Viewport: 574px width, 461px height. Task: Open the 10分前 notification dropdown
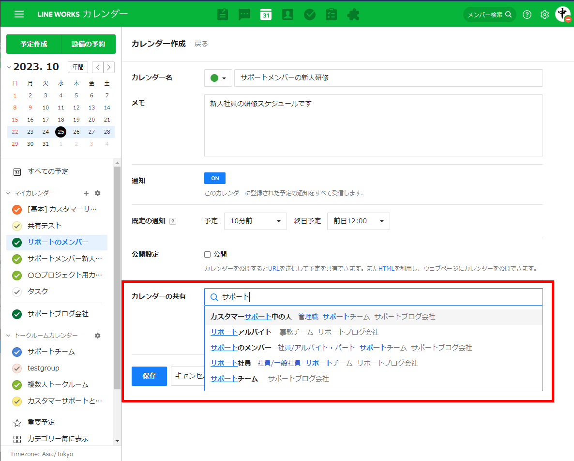coord(255,221)
